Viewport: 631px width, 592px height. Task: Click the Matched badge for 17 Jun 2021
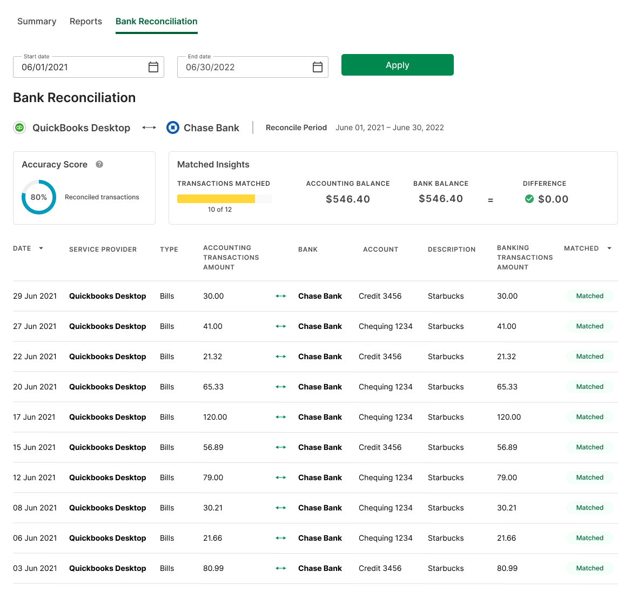tap(589, 417)
